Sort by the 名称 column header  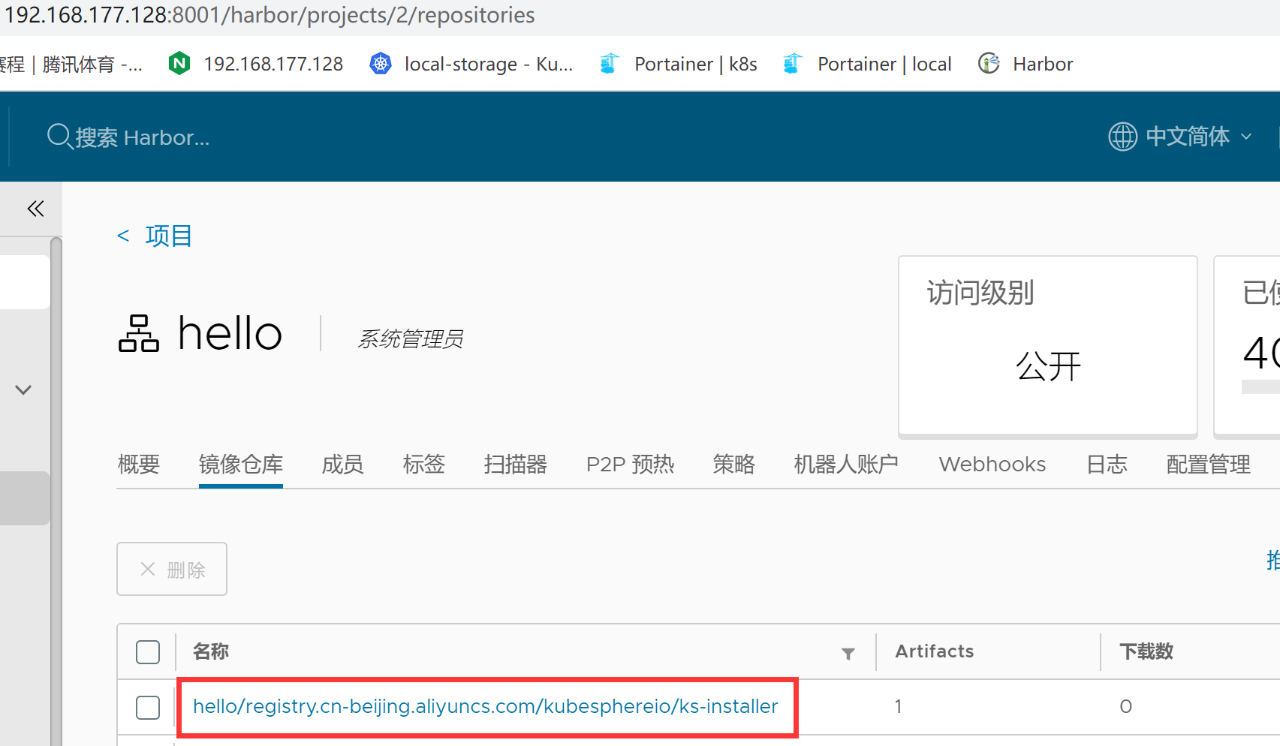click(x=211, y=651)
